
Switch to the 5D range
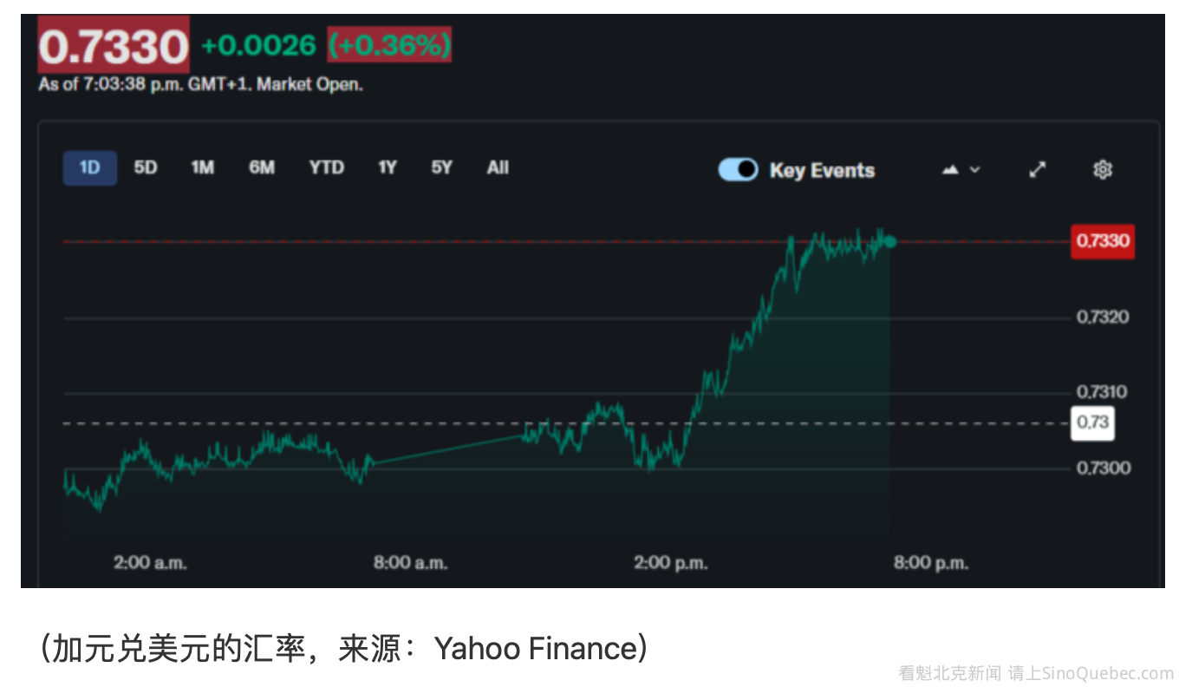tap(146, 168)
